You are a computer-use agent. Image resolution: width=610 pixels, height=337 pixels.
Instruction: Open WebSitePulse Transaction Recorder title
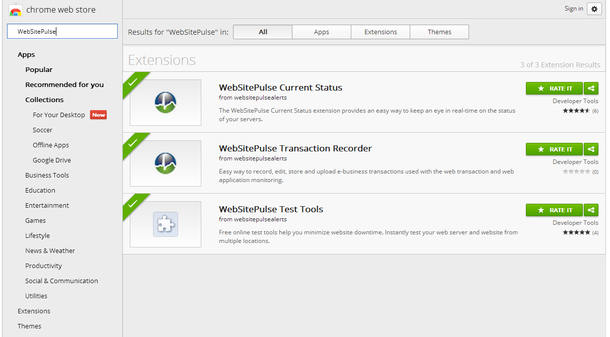click(295, 148)
